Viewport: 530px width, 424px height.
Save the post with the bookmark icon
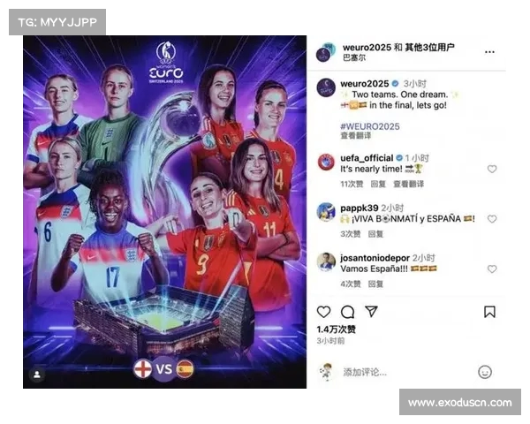point(489,312)
